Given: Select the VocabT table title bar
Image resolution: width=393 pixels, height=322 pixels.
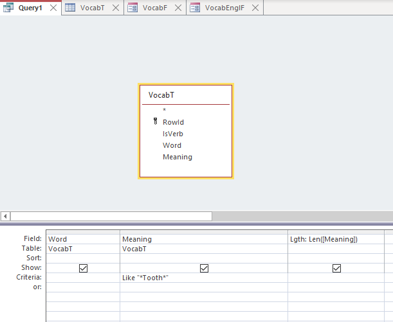Looking at the screenshot, I should click(x=186, y=95).
